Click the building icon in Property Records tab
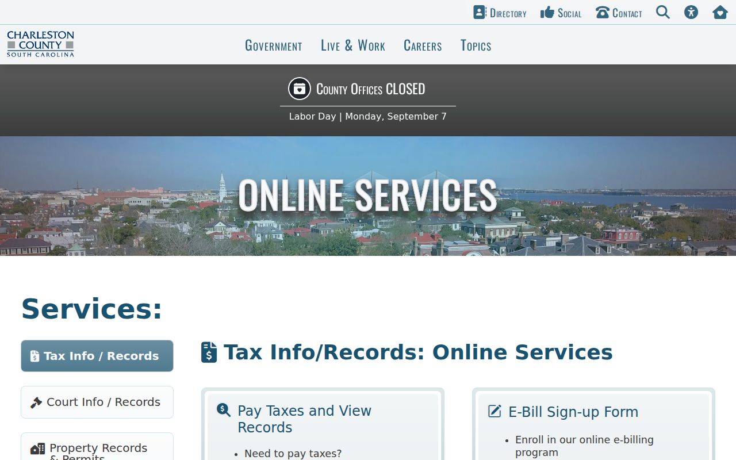The image size is (736, 460). 37,449
